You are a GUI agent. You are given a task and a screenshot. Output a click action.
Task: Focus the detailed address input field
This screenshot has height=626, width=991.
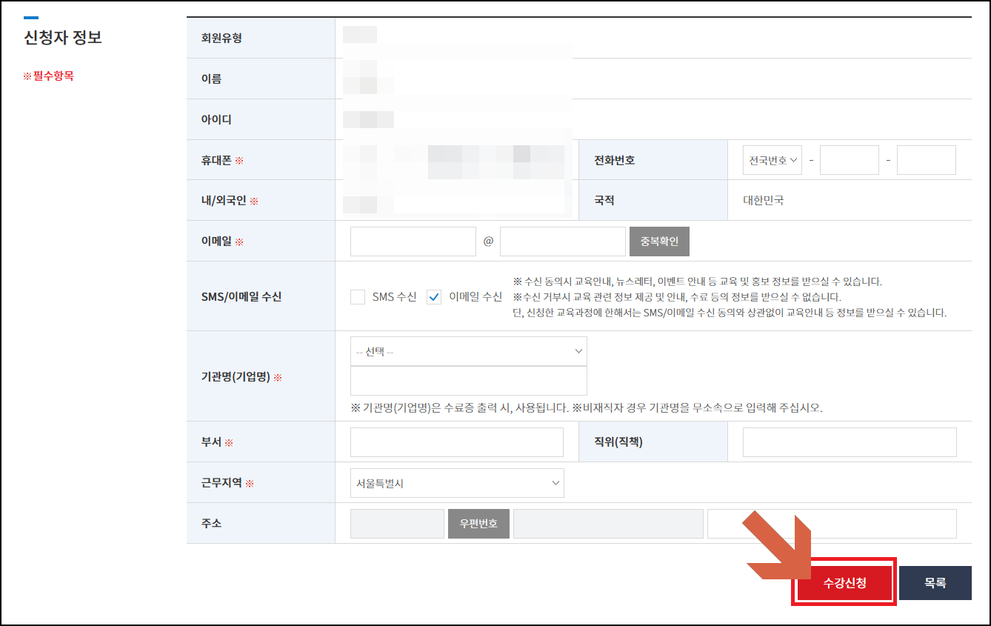pyautogui.click(x=832, y=523)
